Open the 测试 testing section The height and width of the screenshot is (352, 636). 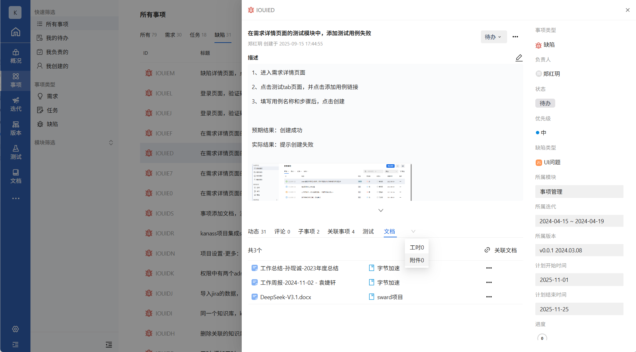[x=15, y=152]
